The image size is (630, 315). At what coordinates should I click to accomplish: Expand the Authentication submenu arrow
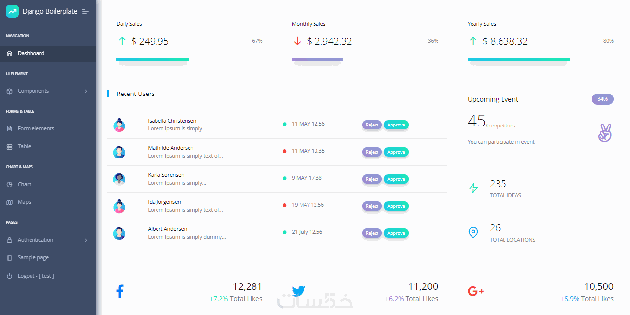pos(86,240)
